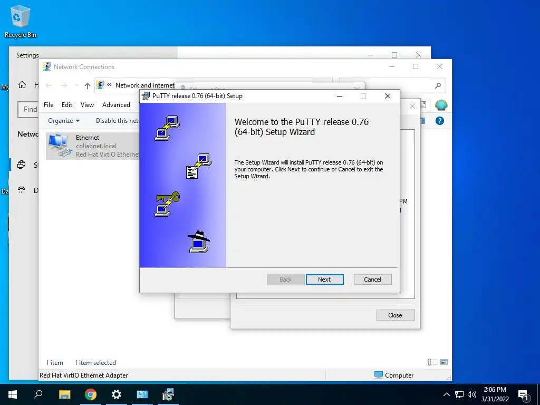
Task: Click the collabnet.local network name text
Action: click(96, 146)
